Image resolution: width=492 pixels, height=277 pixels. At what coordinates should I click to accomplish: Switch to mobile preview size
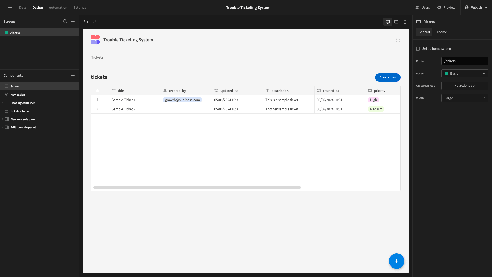coord(405,22)
